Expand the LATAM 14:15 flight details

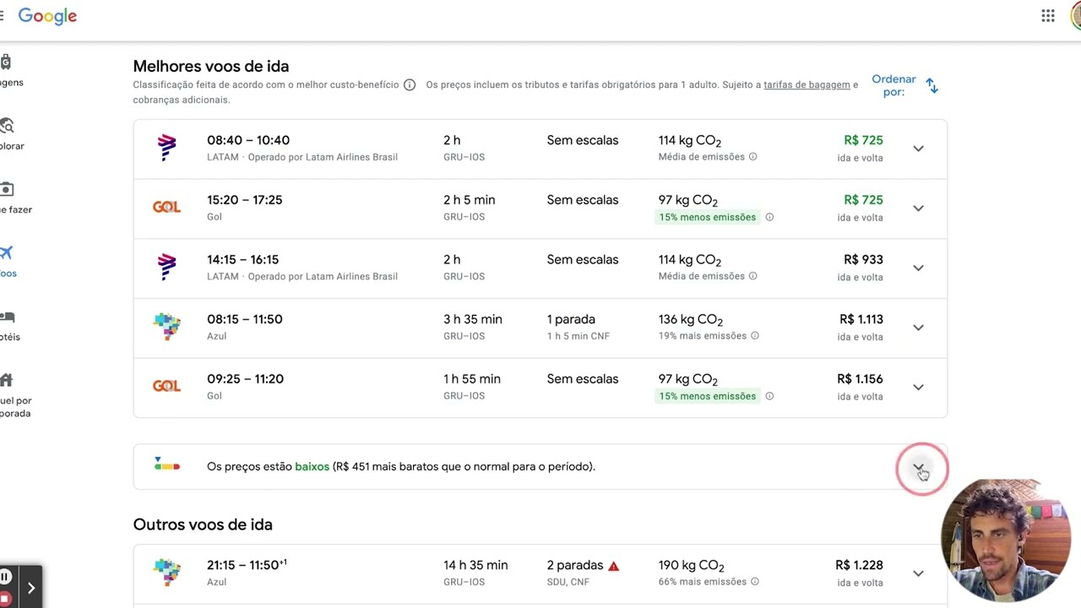point(918,268)
